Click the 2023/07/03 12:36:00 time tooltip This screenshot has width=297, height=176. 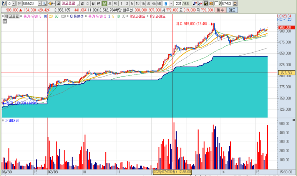point(172,172)
